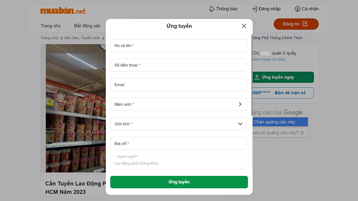The width and height of the screenshot is (358, 201).
Task: Expand the Giới tính dropdown
Action: [x=240, y=124]
